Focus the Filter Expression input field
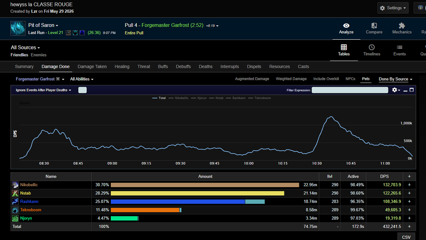Screen dimensions: 426x240 pyautogui.click(x=350, y=90)
